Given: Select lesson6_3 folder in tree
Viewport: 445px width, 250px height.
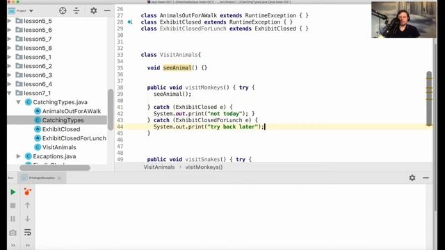Looking at the screenshot, I should tap(38, 75).
